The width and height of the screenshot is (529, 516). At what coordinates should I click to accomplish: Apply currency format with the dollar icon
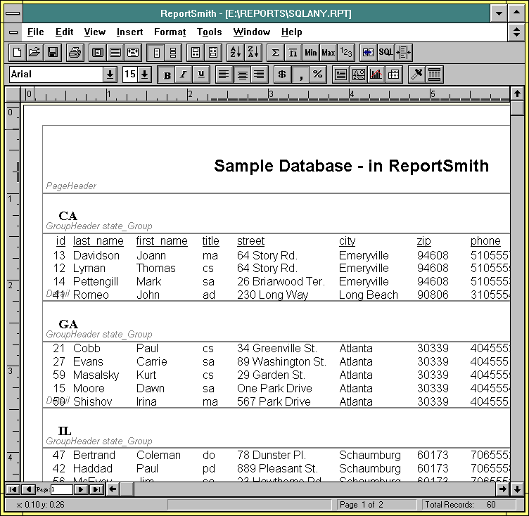pyautogui.click(x=282, y=75)
